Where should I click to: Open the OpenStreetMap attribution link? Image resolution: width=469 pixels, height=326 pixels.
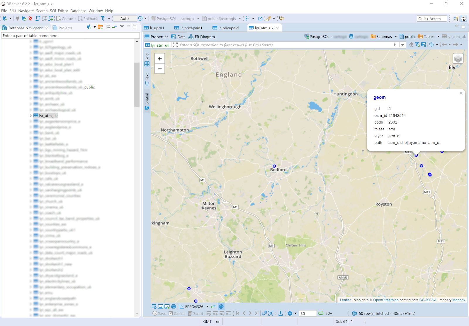coord(385,300)
